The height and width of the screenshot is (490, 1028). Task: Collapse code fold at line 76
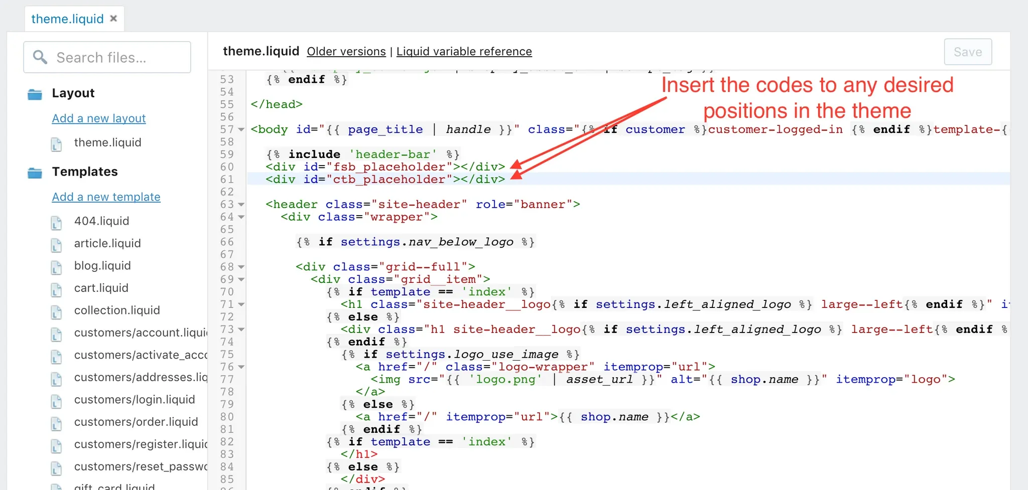[x=241, y=367]
